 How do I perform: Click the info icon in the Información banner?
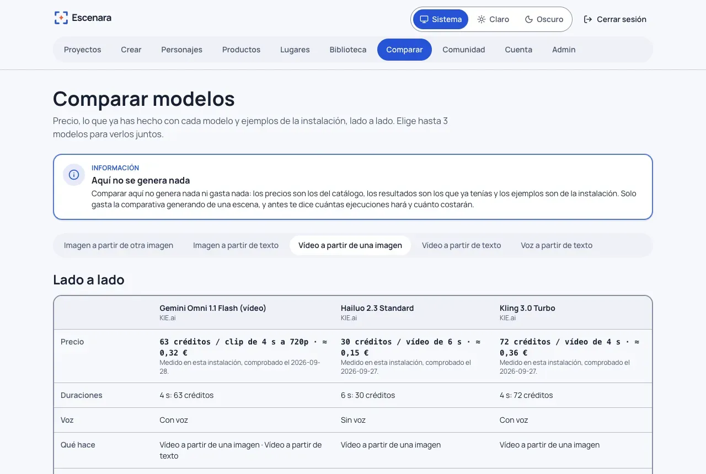tap(74, 175)
